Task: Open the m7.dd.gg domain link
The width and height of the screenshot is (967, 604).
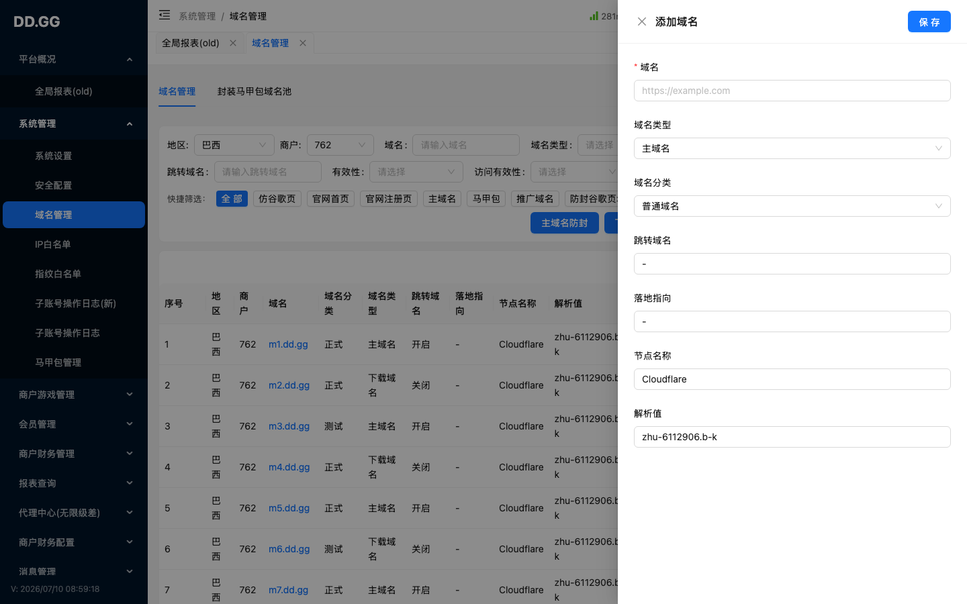Action: point(288,590)
